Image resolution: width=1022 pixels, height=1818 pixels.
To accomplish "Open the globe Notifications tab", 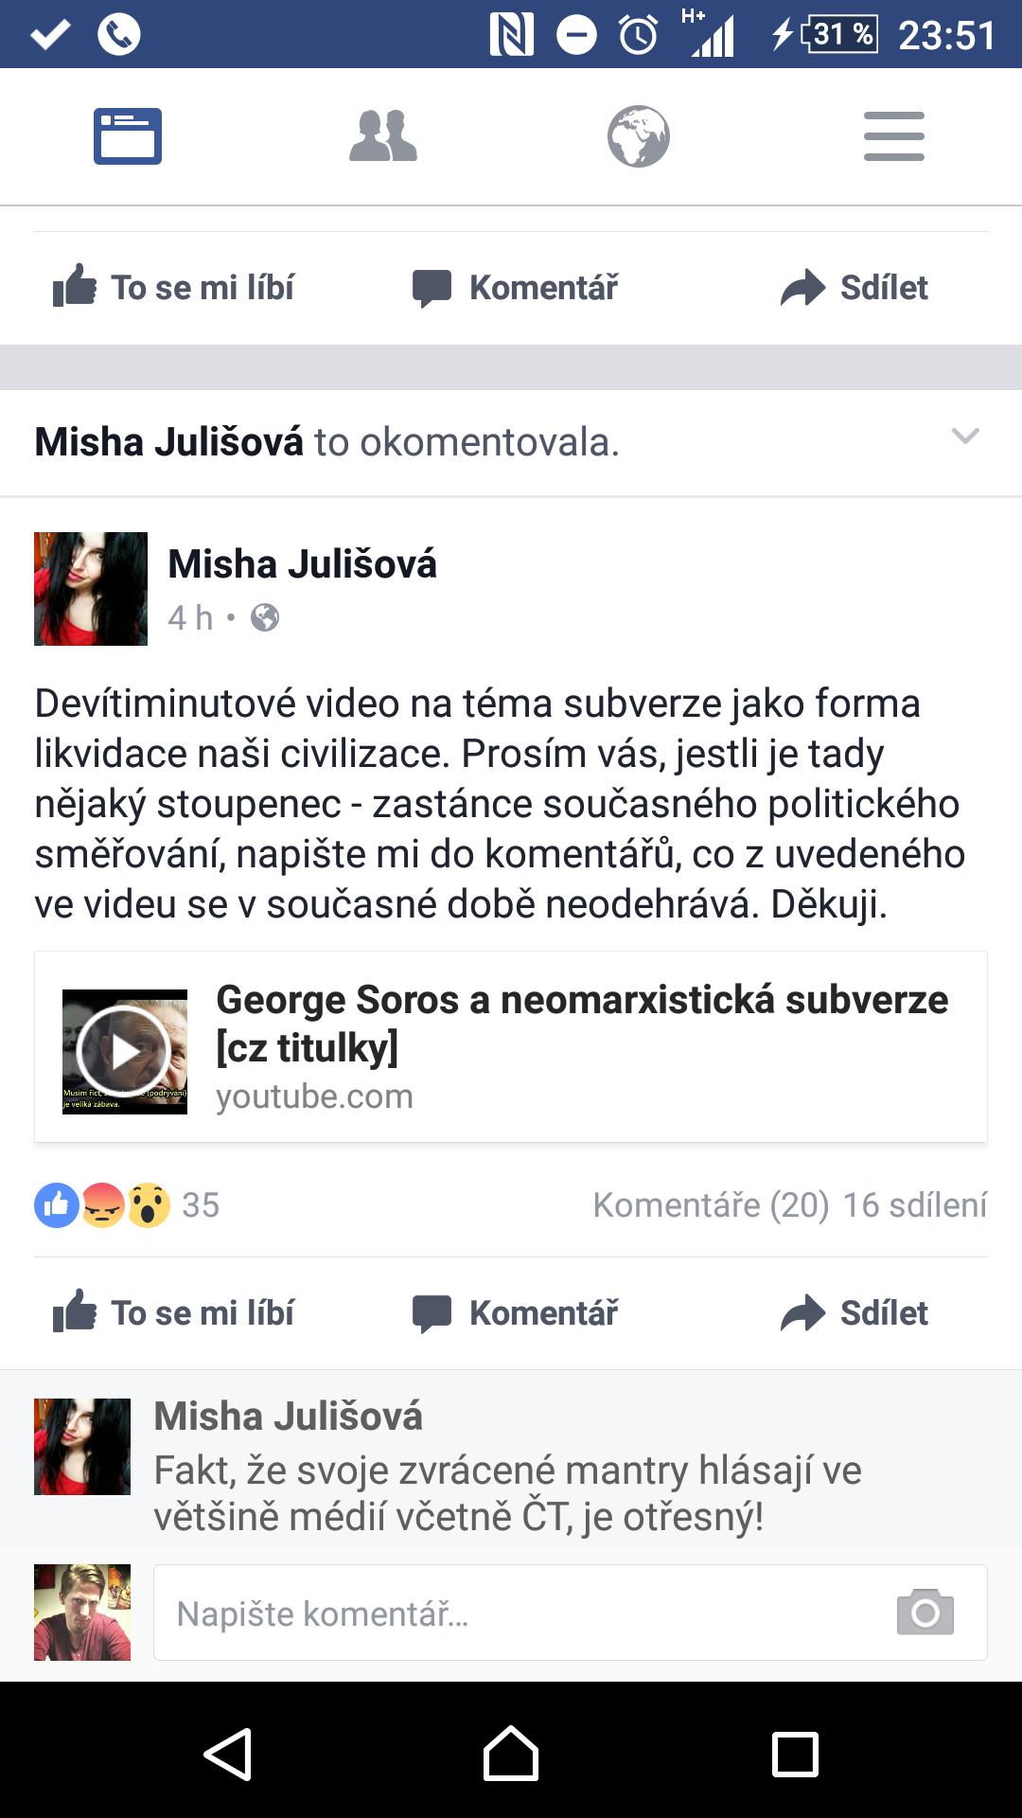I will (x=639, y=136).
